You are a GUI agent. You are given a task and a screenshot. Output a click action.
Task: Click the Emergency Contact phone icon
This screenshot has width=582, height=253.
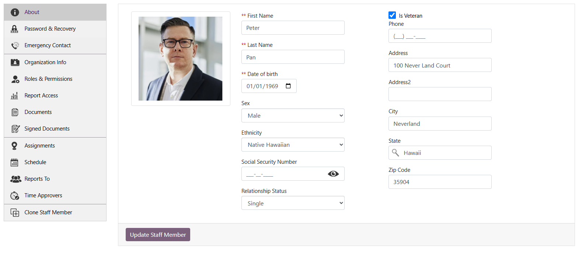(x=14, y=45)
